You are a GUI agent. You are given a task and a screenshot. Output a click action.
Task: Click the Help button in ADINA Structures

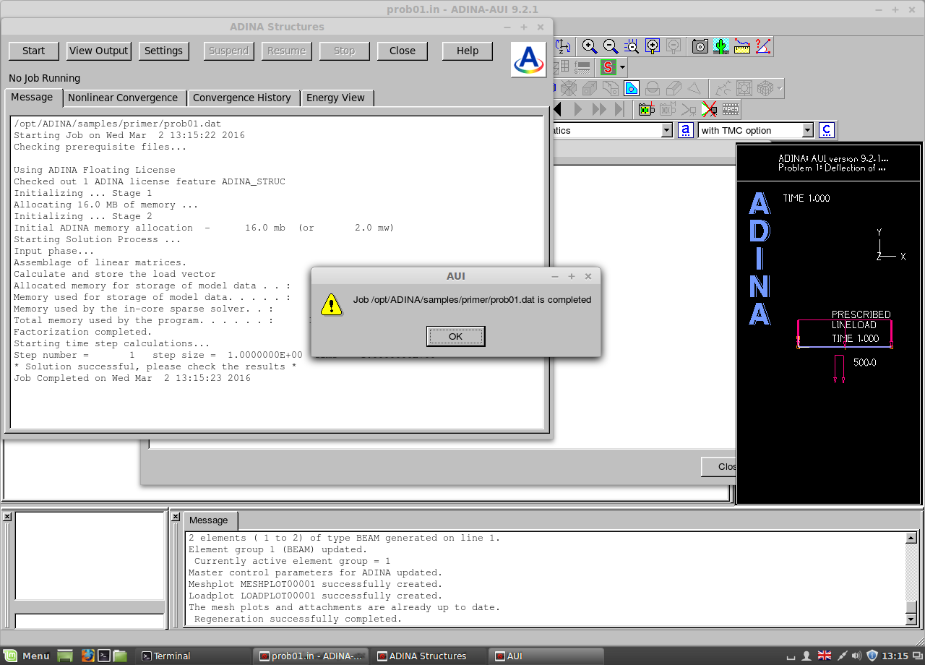pos(468,51)
